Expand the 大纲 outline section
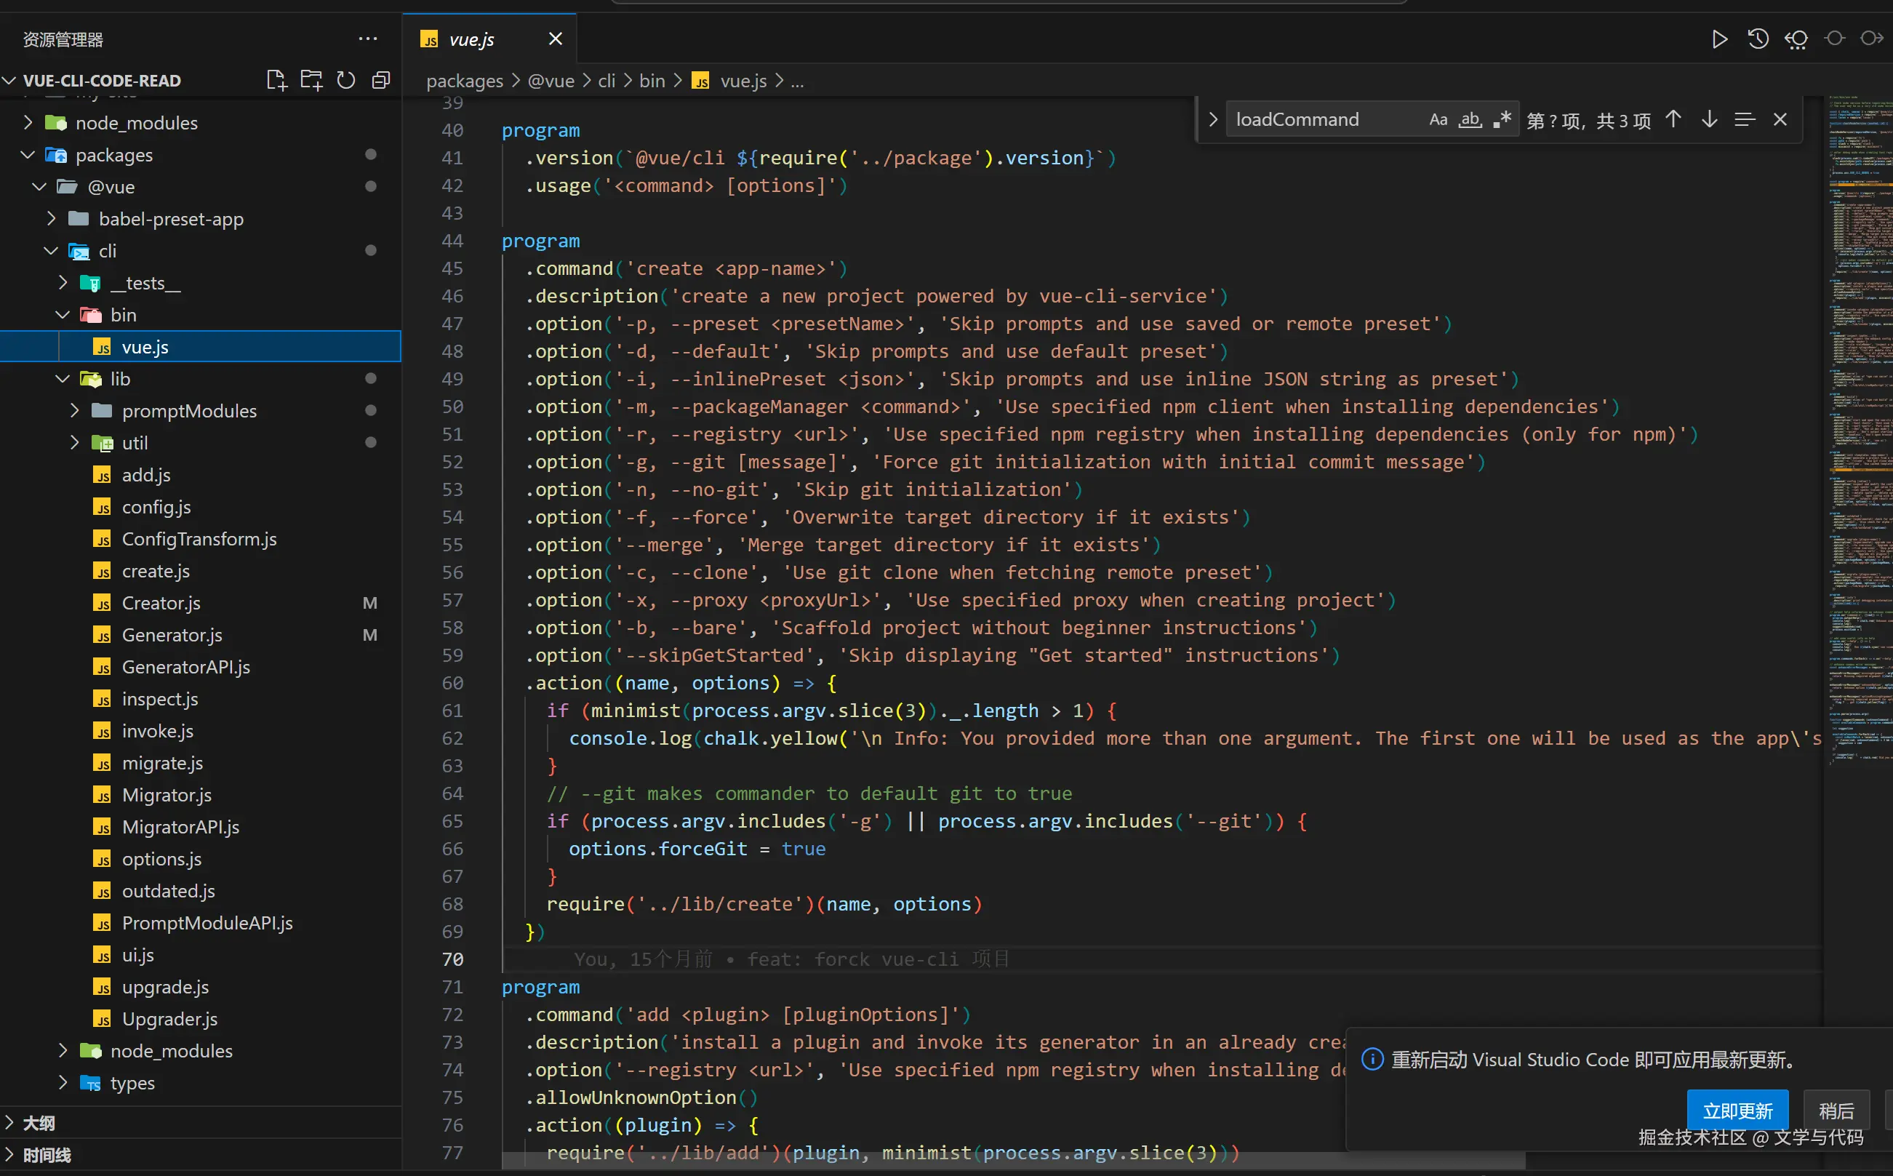 (39, 1122)
